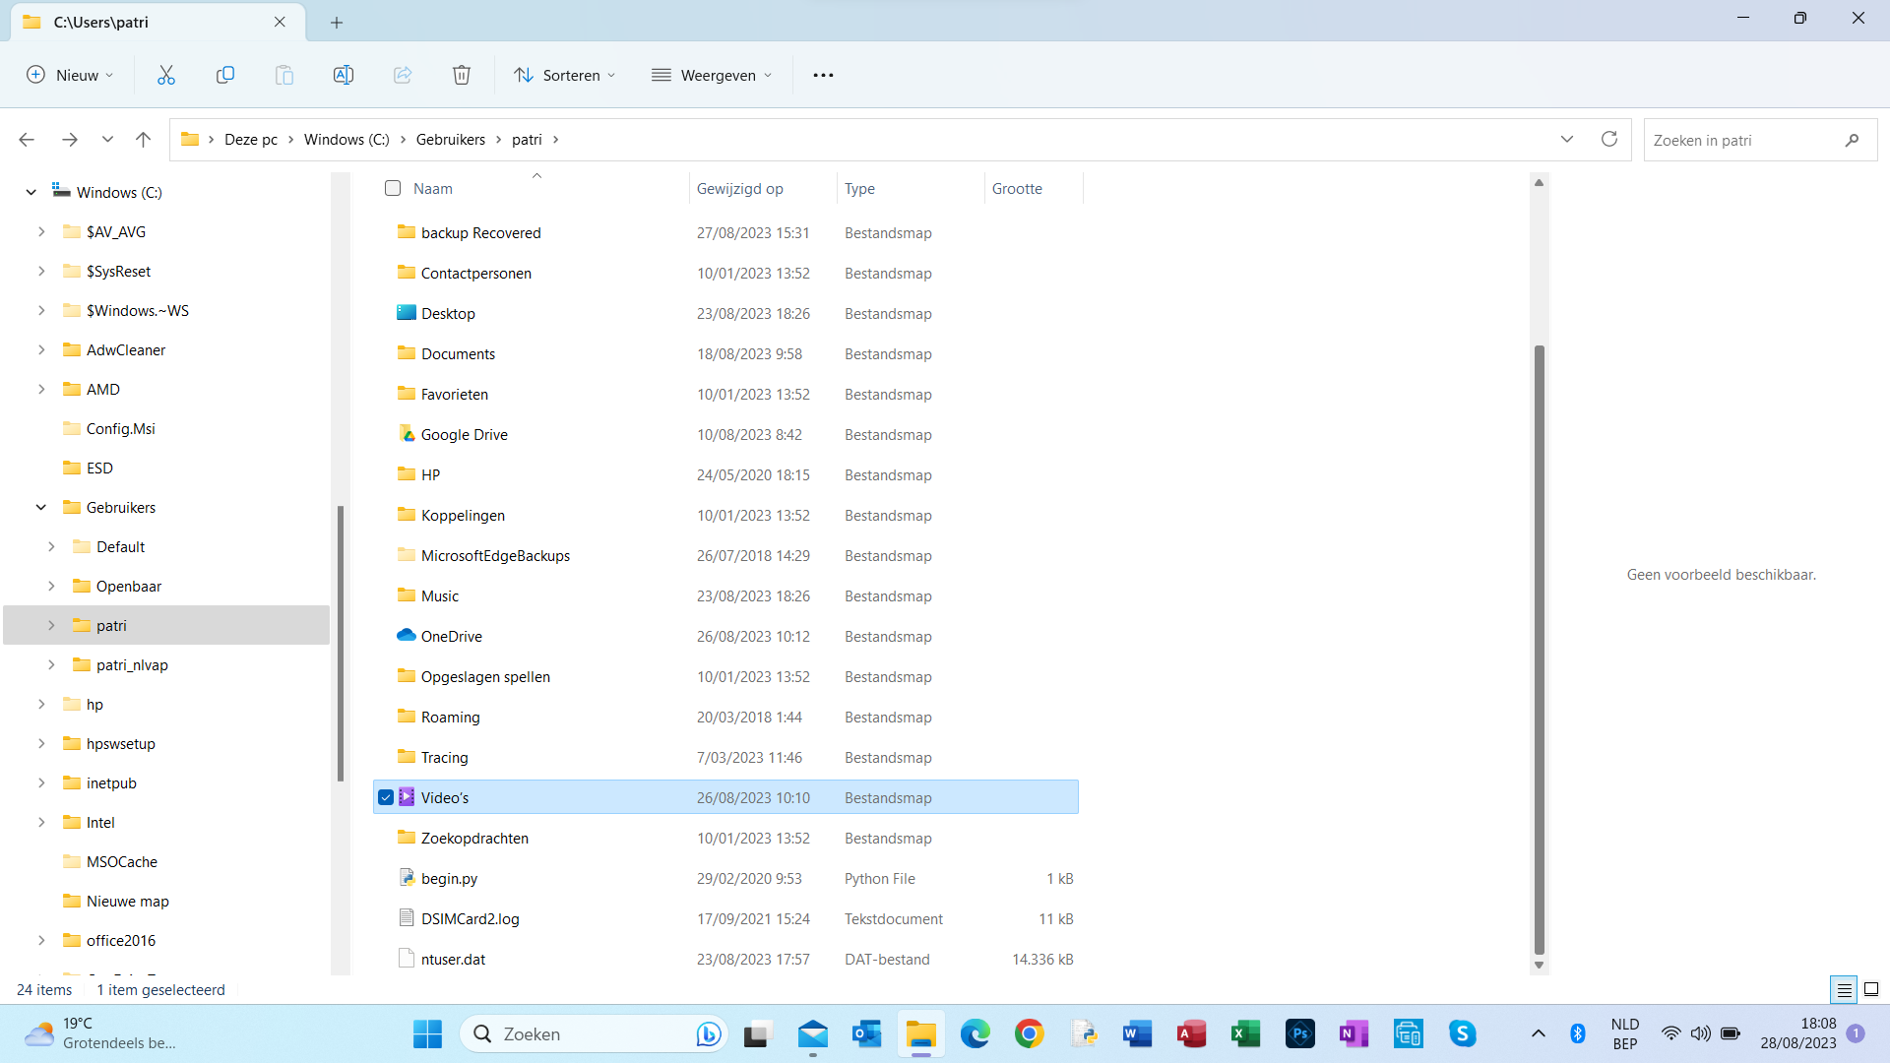Open the Sorteren dropdown
The width and height of the screenshot is (1890, 1063).
click(565, 75)
